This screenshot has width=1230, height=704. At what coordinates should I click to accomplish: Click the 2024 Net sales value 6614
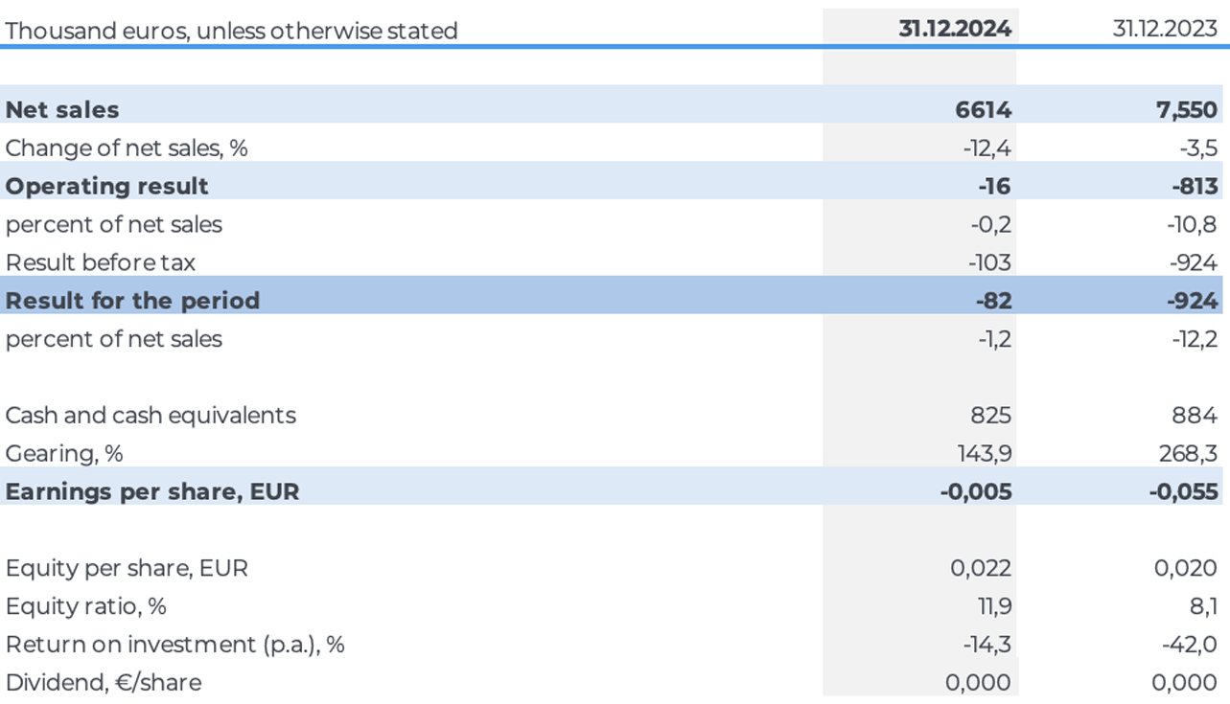pyautogui.click(x=983, y=109)
